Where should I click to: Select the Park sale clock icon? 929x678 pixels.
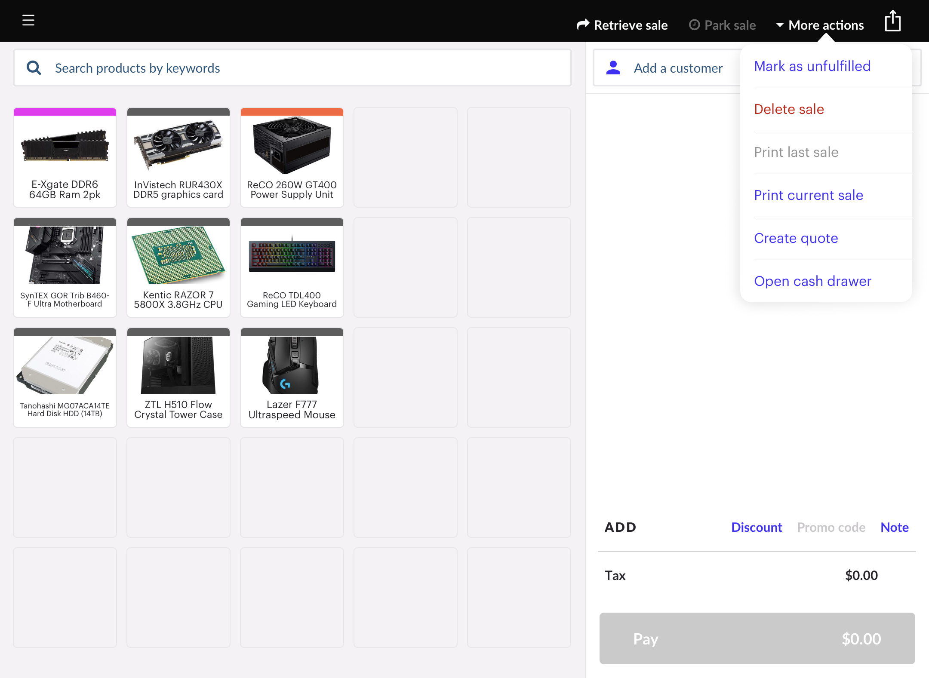[694, 25]
